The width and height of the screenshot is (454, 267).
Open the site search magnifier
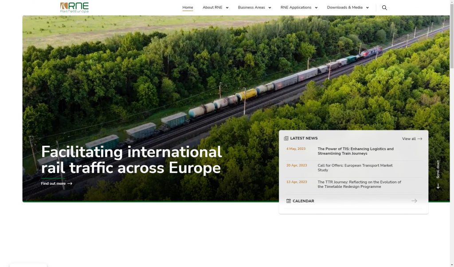pos(384,7)
